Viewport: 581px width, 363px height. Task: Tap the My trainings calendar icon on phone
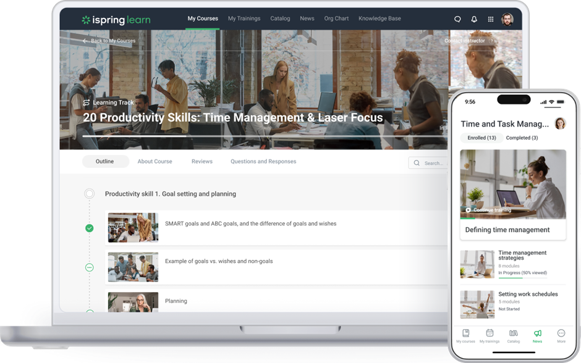pos(490,333)
